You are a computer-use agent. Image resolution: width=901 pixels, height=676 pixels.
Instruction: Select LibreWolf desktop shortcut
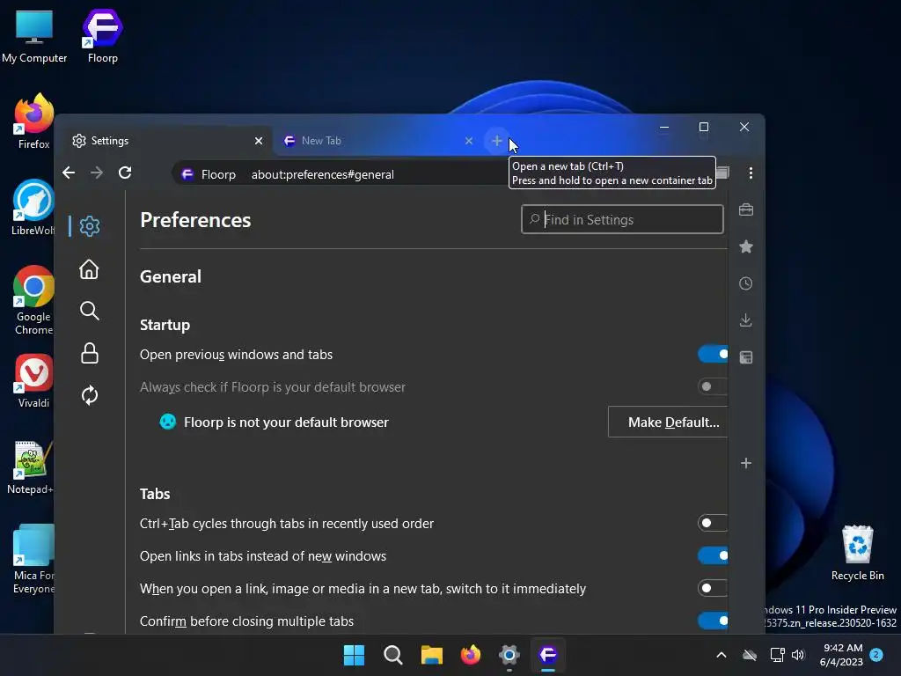click(33, 208)
